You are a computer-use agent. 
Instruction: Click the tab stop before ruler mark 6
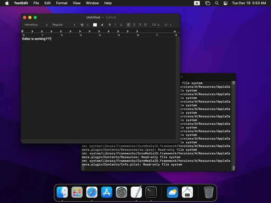pos(128,31)
